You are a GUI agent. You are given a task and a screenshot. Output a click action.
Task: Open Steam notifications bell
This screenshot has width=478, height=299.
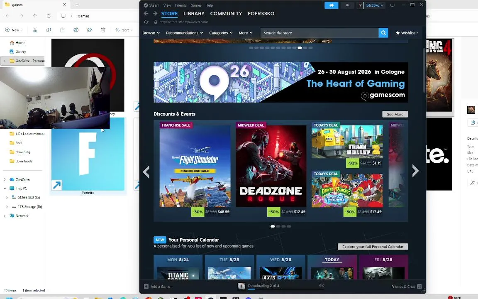(347, 5)
